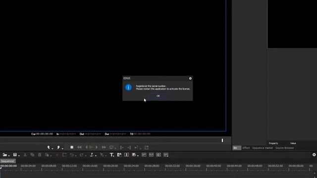Click OK in the EDIUS dialog
This screenshot has height=178, width=317.
click(158, 96)
